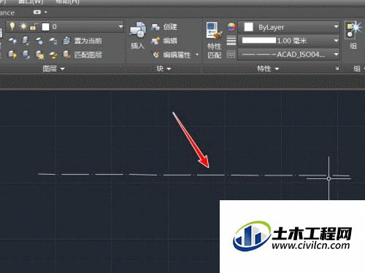The image size is (365, 273).
Task: Open the layer 0 dropdown arrow
Action: (120, 26)
